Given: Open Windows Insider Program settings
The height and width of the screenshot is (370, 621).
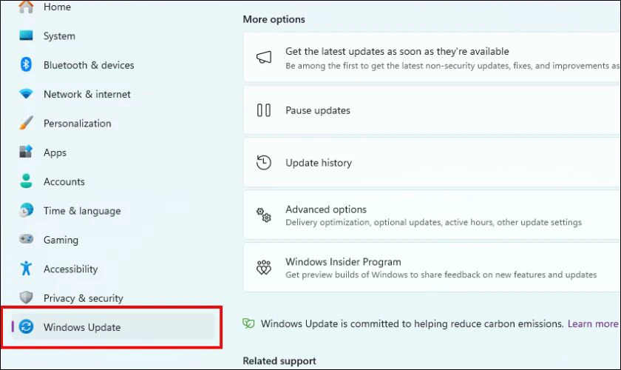Looking at the screenshot, I should (x=432, y=268).
